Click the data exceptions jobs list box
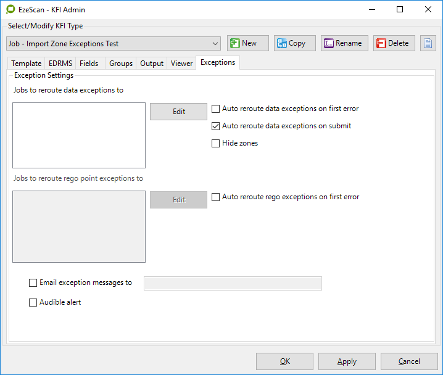The height and width of the screenshot is (375, 443). tap(79, 135)
